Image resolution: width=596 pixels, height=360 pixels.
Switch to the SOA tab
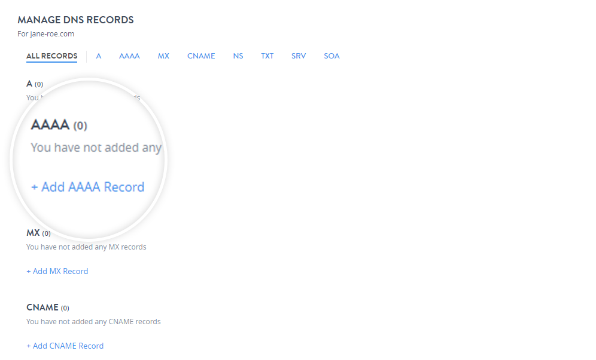[x=332, y=56]
